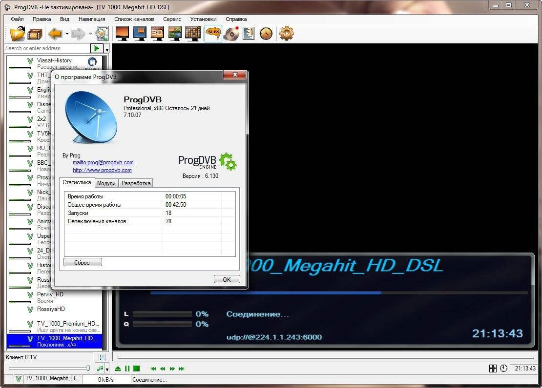Select the highlighted TV_1000_Megahit_HD channel
The image size is (542, 388).
[x=54, y=341]
